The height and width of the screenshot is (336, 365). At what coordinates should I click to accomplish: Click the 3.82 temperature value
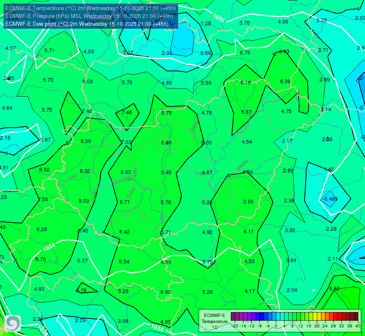[290, 230]
